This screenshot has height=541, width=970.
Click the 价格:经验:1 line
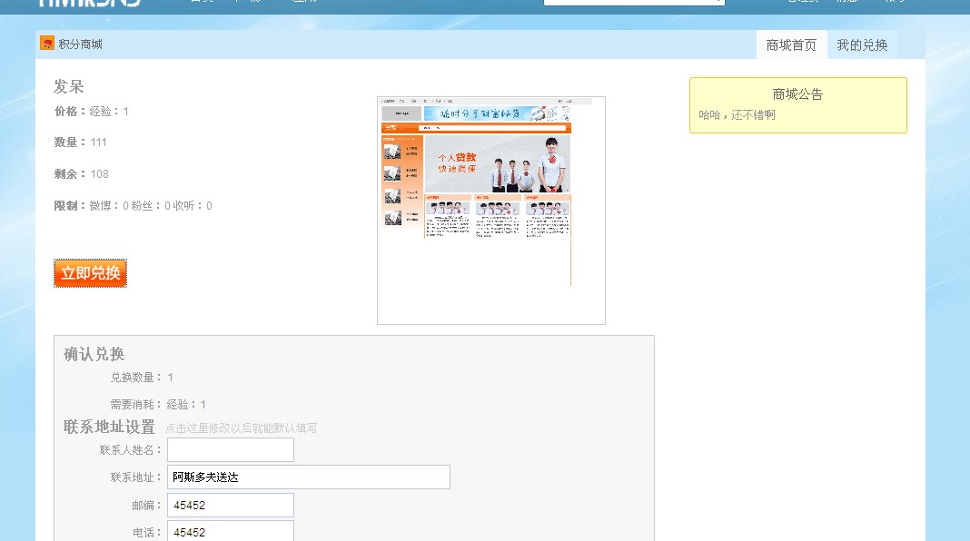(x=92, y=112)
